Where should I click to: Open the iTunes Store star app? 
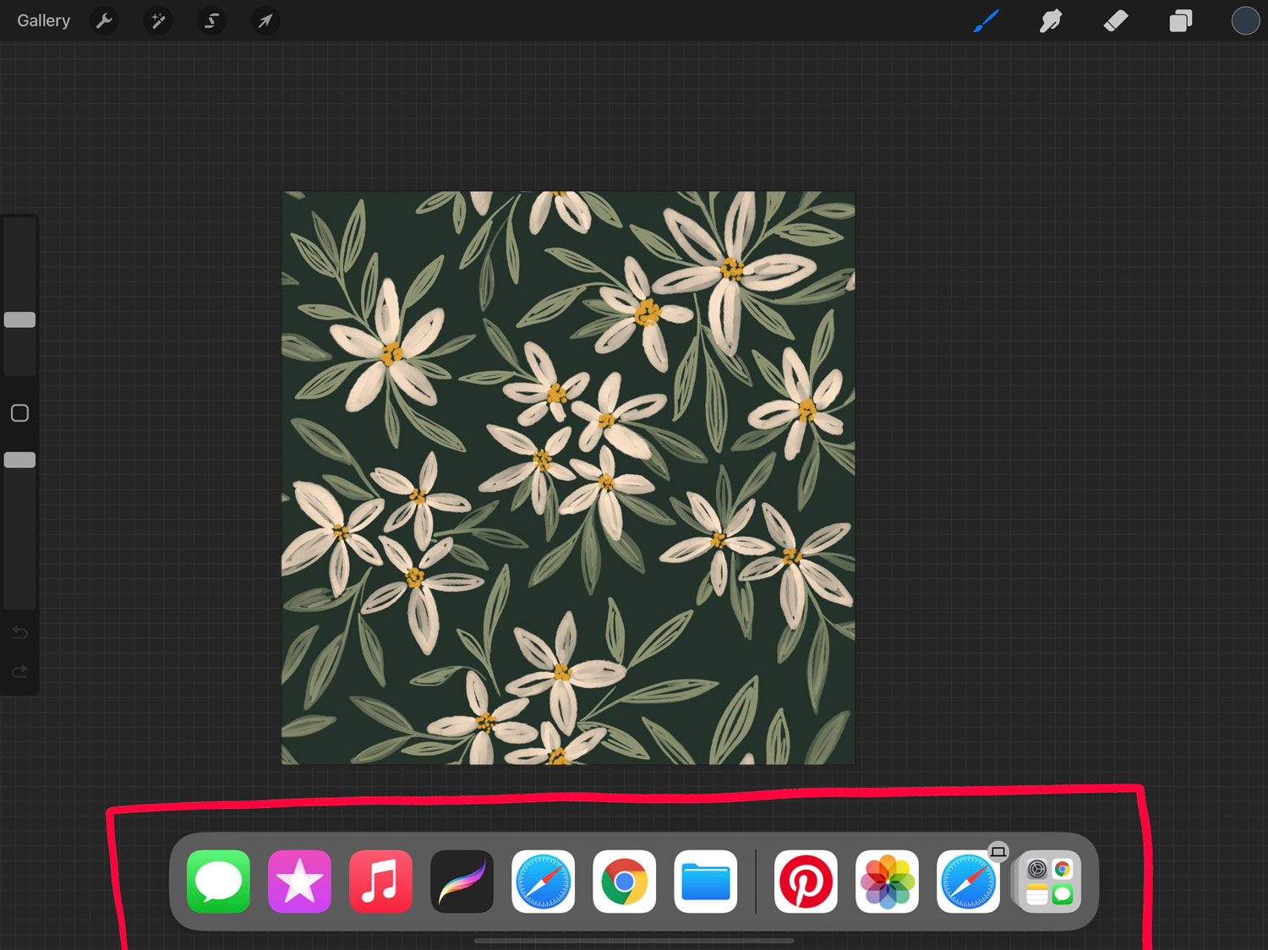[x=299, y=882]
